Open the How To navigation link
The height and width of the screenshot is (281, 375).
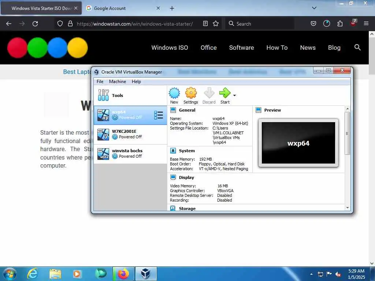(x=277, y=48)
